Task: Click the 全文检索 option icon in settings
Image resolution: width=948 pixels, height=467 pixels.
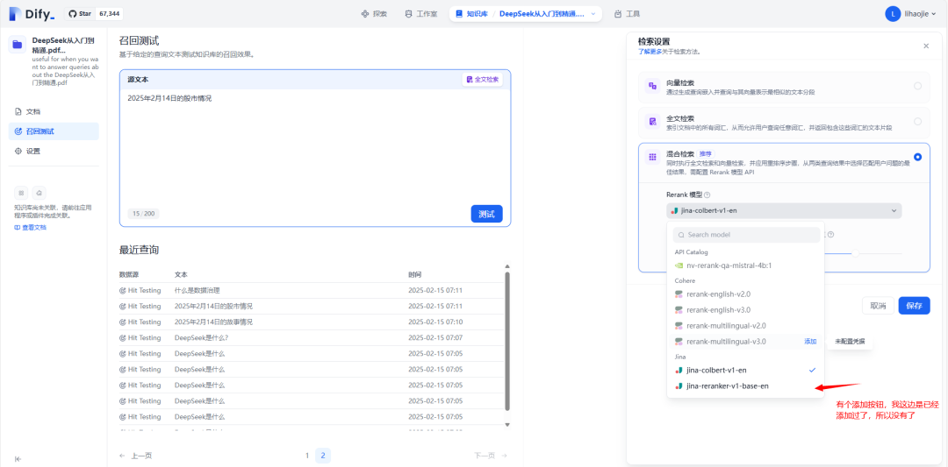Action: (652, 121)
